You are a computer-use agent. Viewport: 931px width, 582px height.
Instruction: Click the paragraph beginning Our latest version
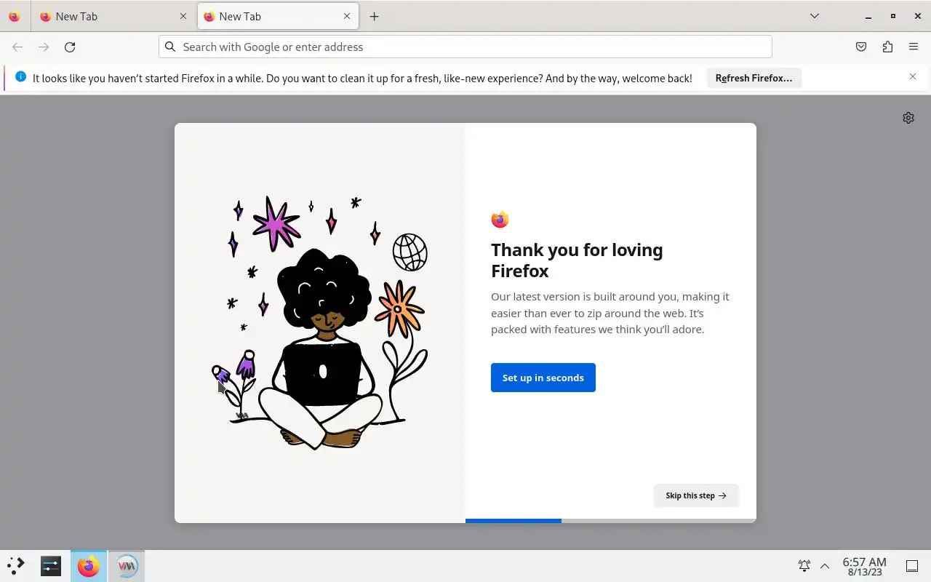coord(610,313)
